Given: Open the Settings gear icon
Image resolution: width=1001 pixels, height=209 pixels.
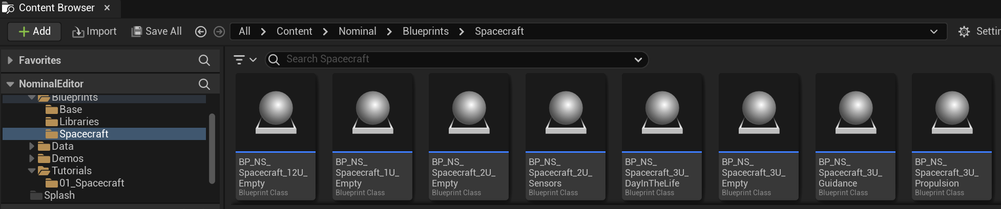Looking at the screenshot, I should (x=964, y=32).
